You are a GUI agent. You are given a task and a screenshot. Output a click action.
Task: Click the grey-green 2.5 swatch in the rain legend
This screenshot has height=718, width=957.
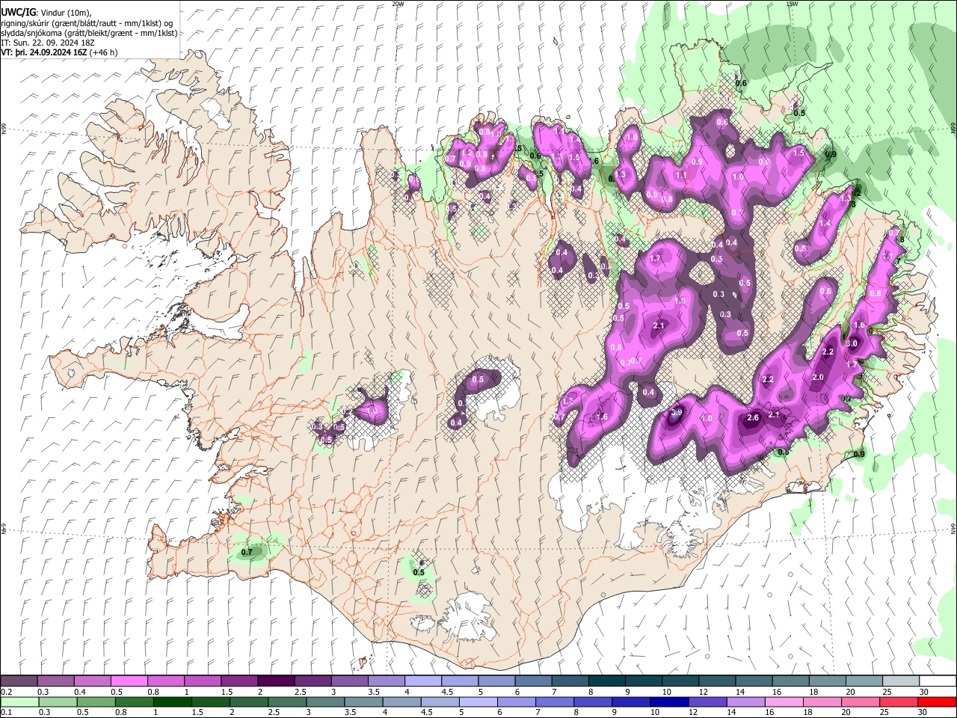click(286, 702)
